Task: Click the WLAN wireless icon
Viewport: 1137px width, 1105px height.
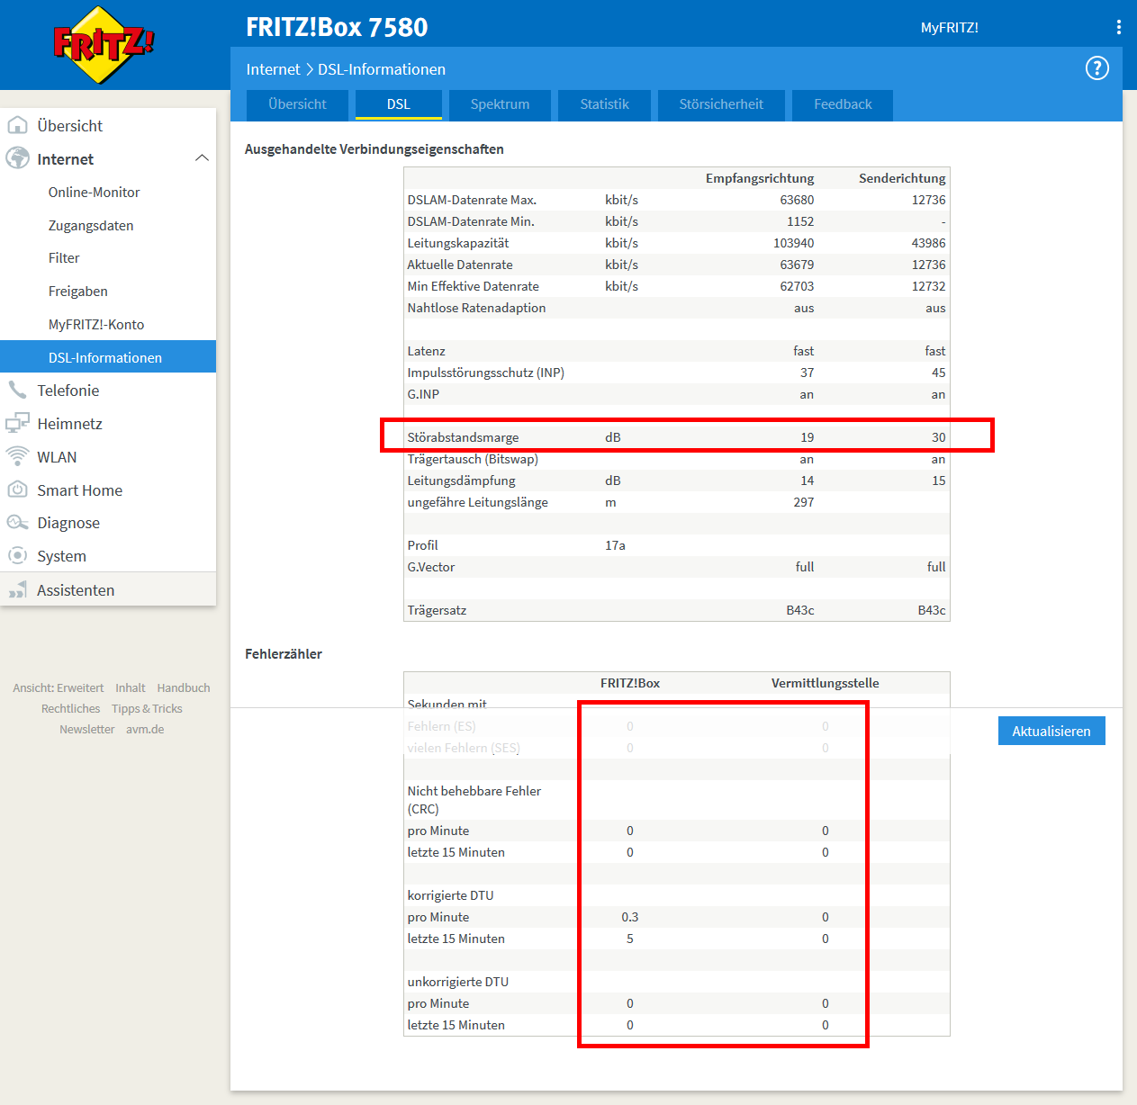Action: point(18,456)
